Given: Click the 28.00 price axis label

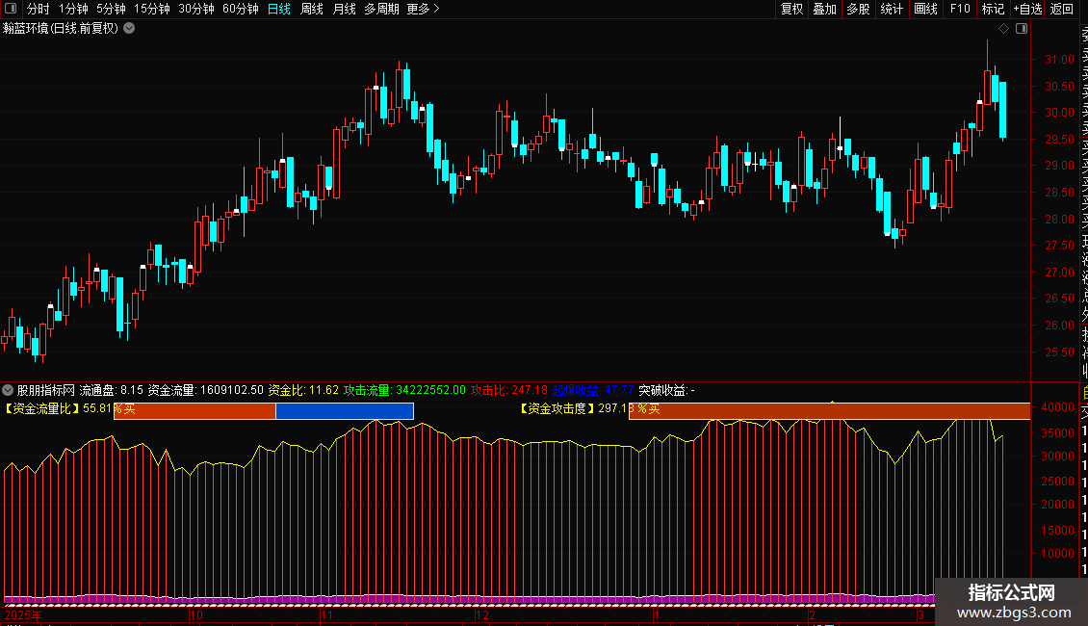Looking at the screenshot, I should coord(1059,220).
